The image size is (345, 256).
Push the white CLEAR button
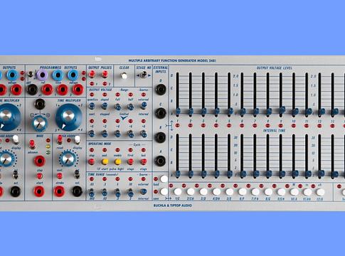124,75
